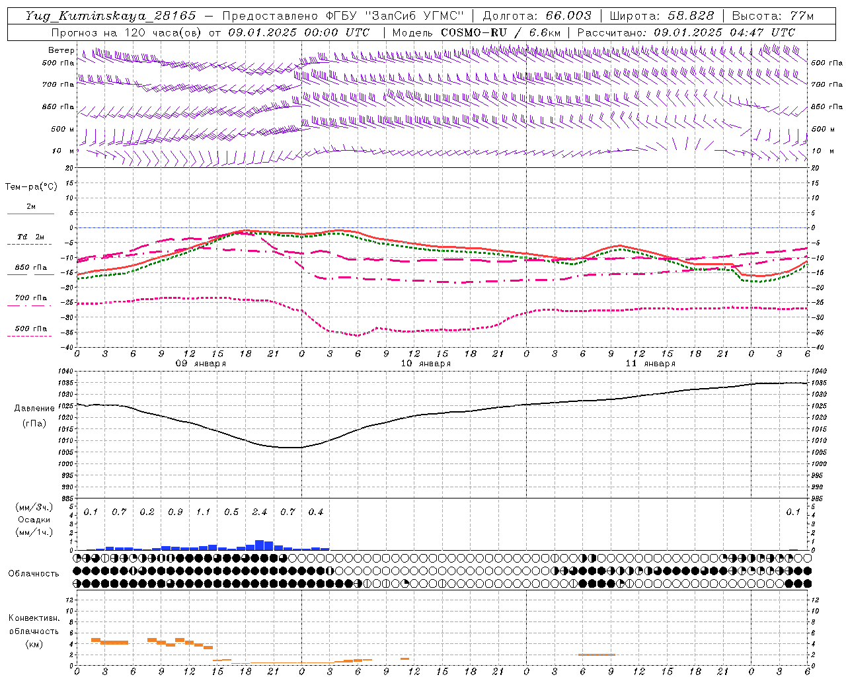
Task: Click the Давление panel label
Action: [x=34, y=409]
